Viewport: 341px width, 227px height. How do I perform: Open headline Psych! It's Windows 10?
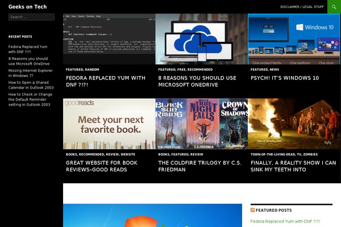[285, 78]
